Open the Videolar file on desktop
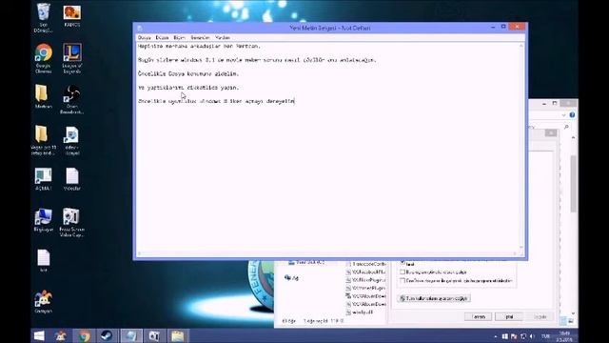Screen dimensions: 609x343 tap(72, 179)
